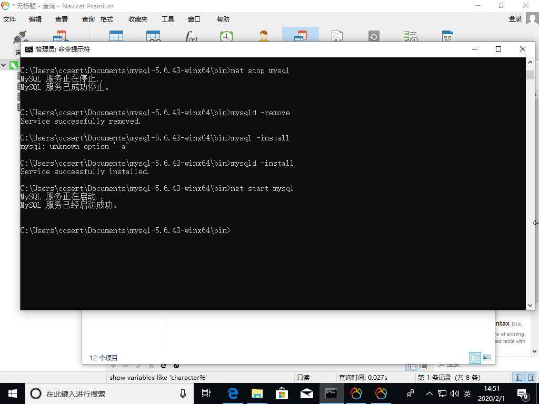
Task: Open the 工具 menu
Action: (168, 19)
